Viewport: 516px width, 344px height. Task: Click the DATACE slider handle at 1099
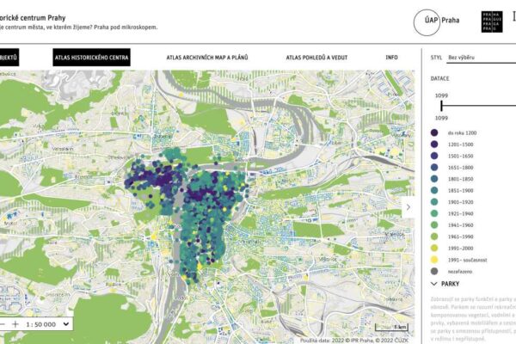(x=441, y=104)
